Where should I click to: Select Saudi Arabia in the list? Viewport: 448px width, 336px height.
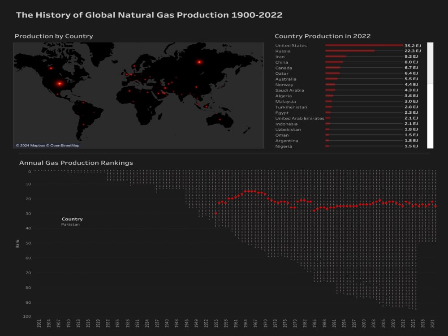(x=289, y=90)
